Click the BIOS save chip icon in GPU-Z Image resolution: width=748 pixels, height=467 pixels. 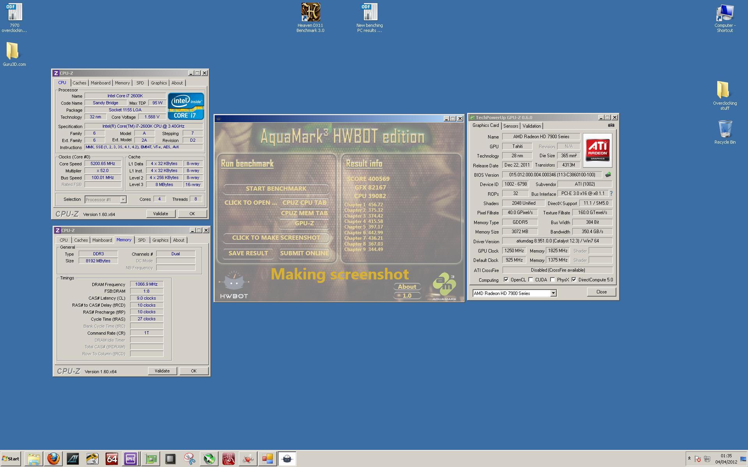(608, 175)
